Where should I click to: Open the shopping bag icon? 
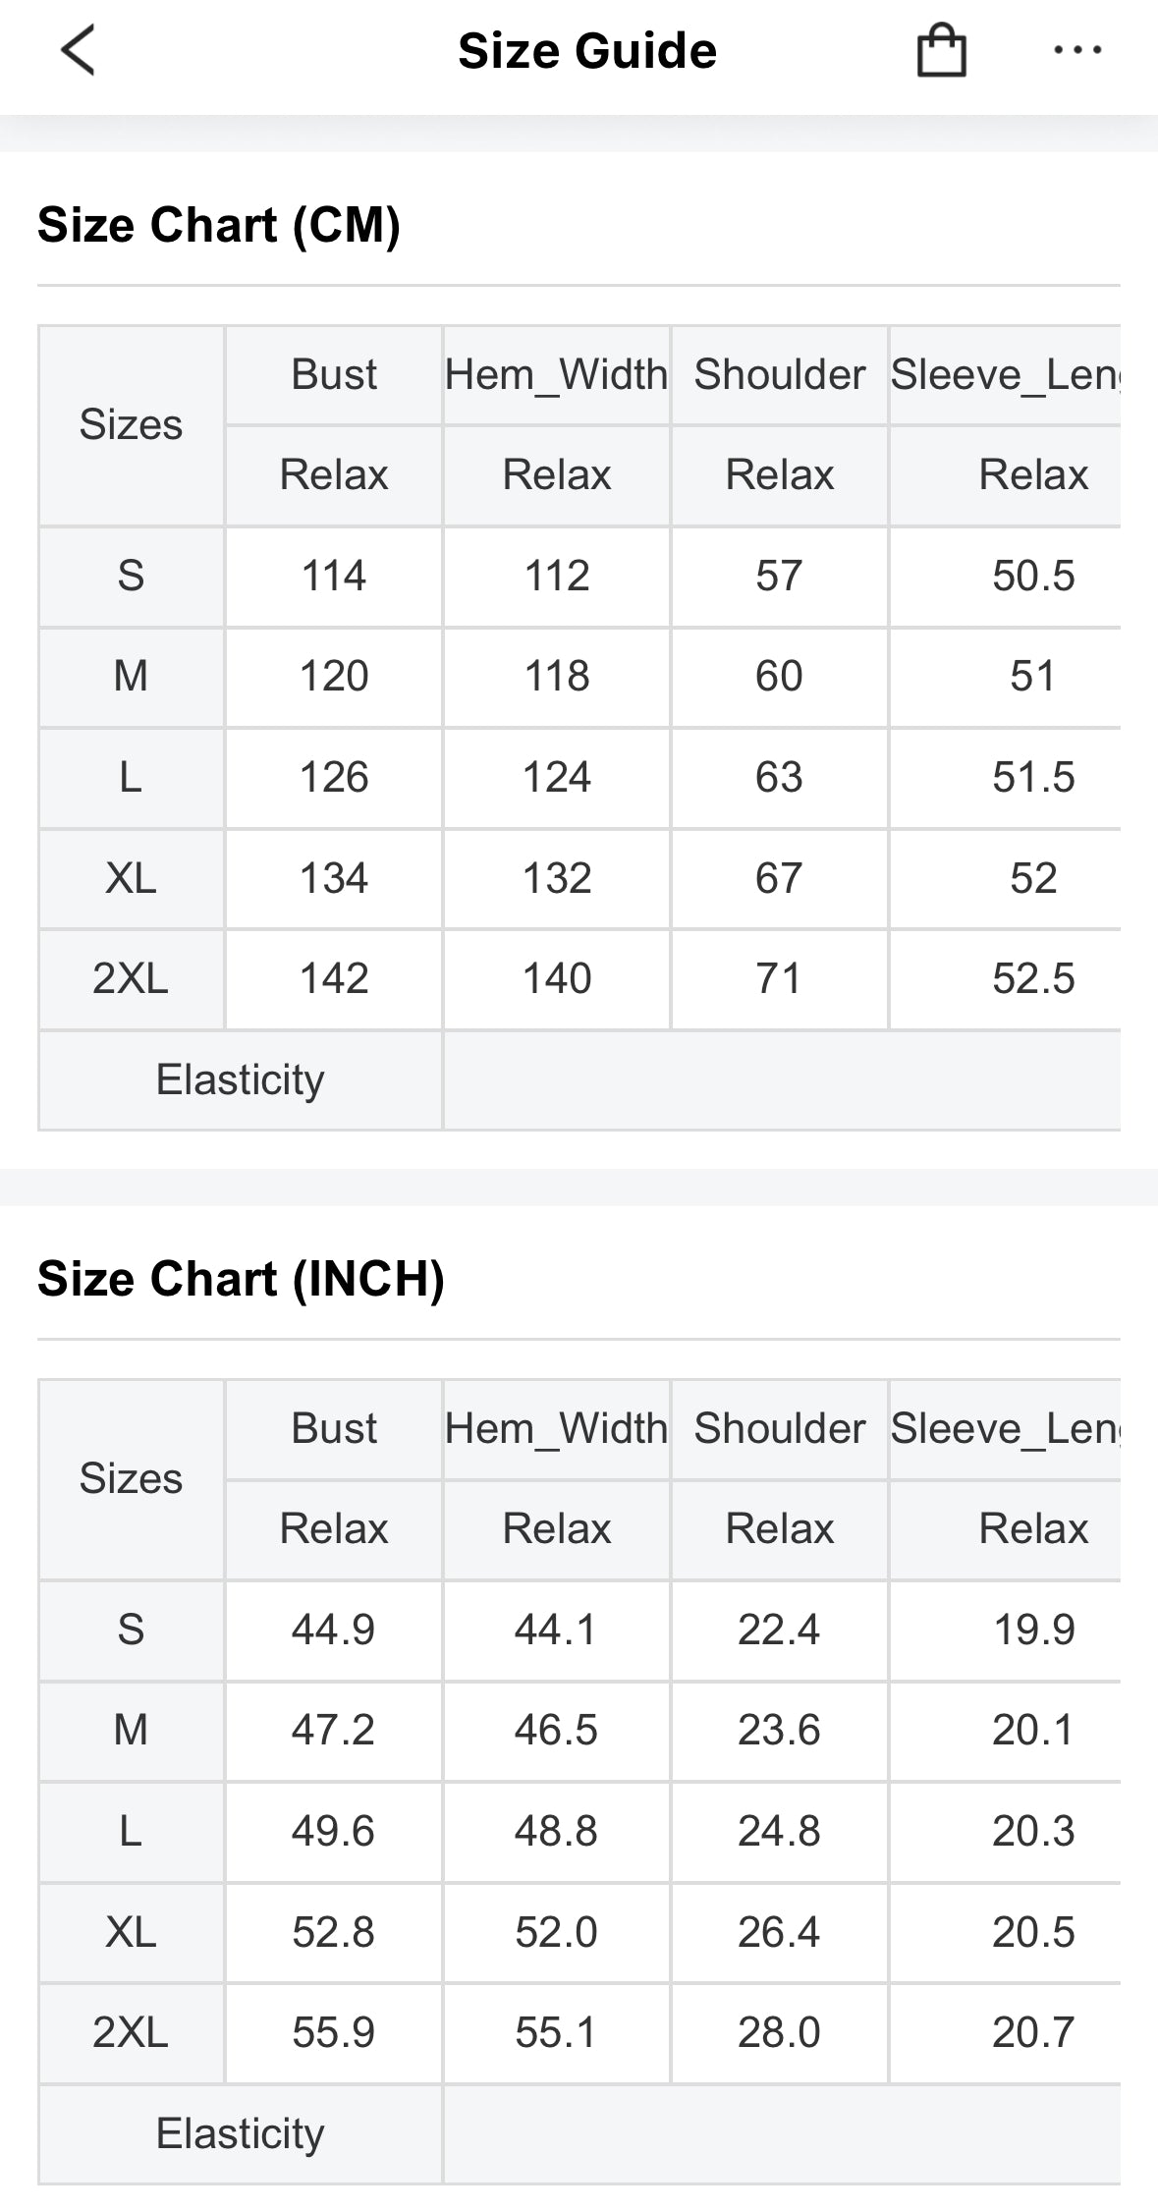pyautogui.click(x=941, y=50)
